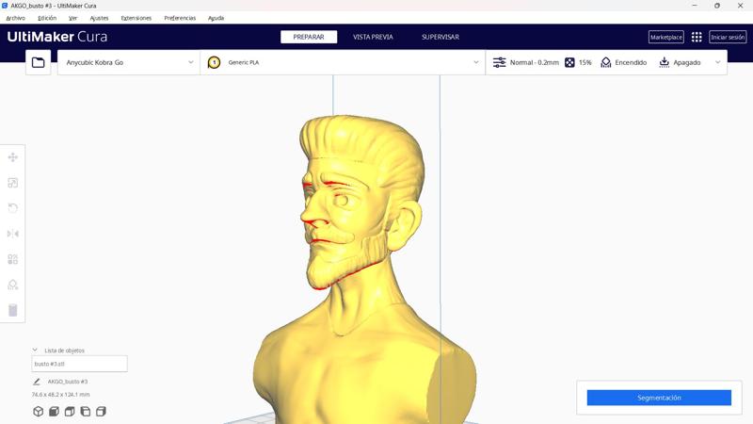Open the Ayuda menu
The width and height of the screenshot is (753, 424).
pos(216,18)
